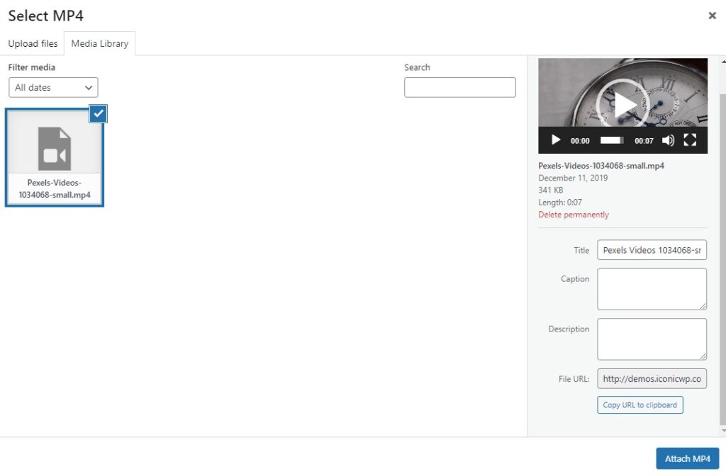Switch to the Upload files tab
This screenshot has height=476, width=726.
coord(32,43)
